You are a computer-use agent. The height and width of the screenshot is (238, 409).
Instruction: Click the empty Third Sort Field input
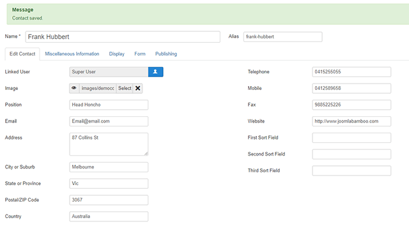point(351,170)
